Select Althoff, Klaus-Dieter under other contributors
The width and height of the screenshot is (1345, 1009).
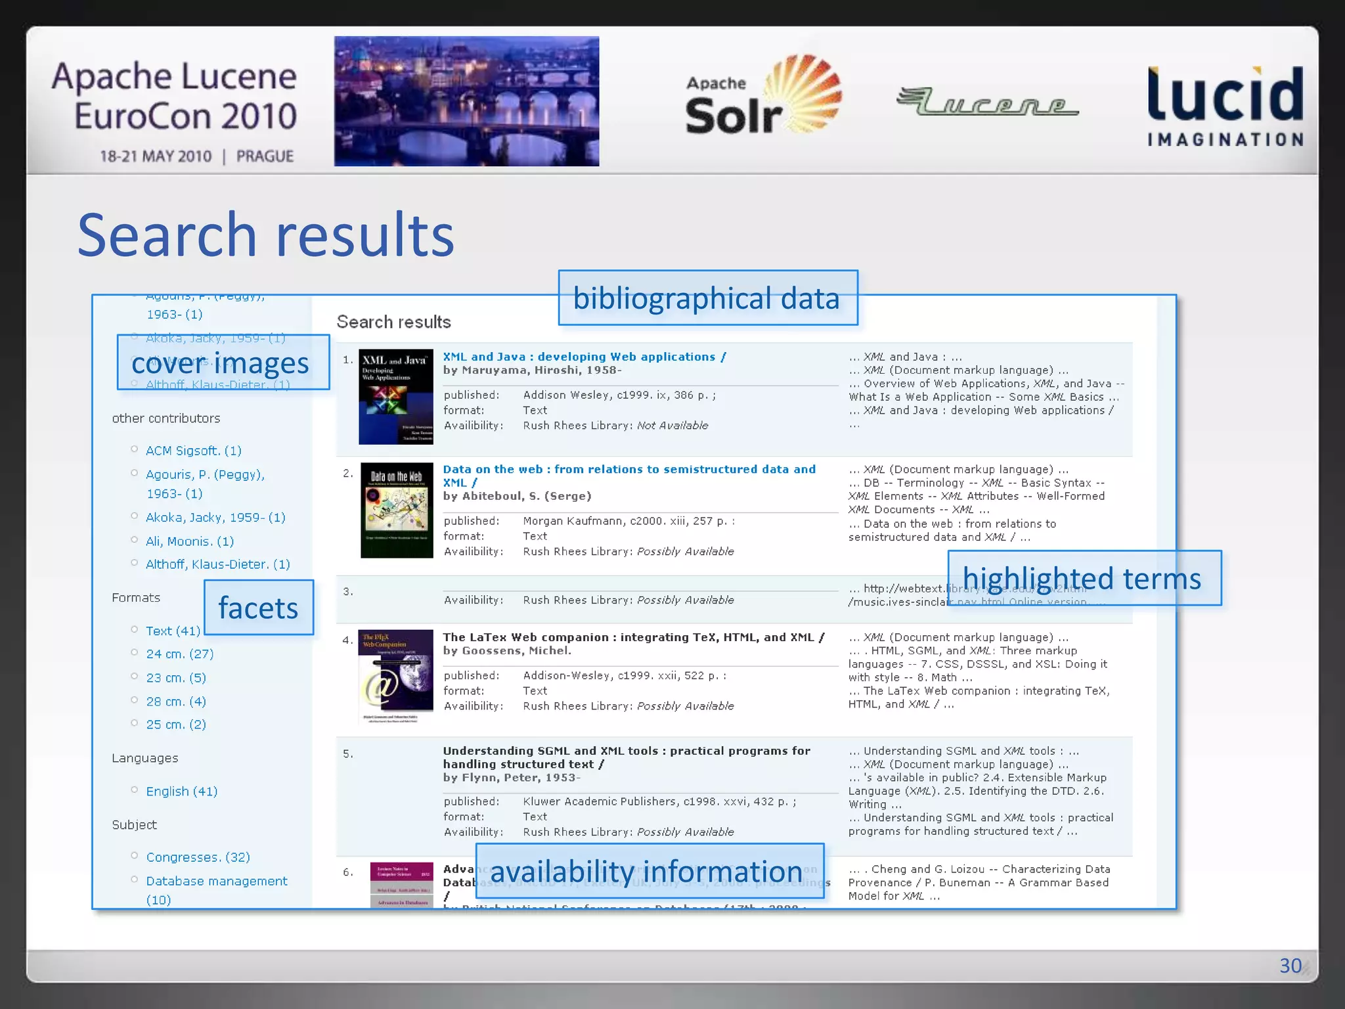coord(218,564)
